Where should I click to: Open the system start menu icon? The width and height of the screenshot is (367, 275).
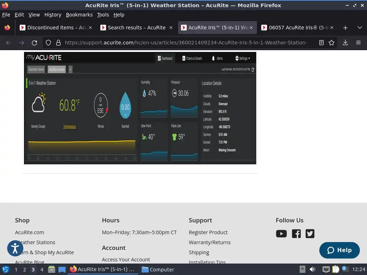point(6,269)
